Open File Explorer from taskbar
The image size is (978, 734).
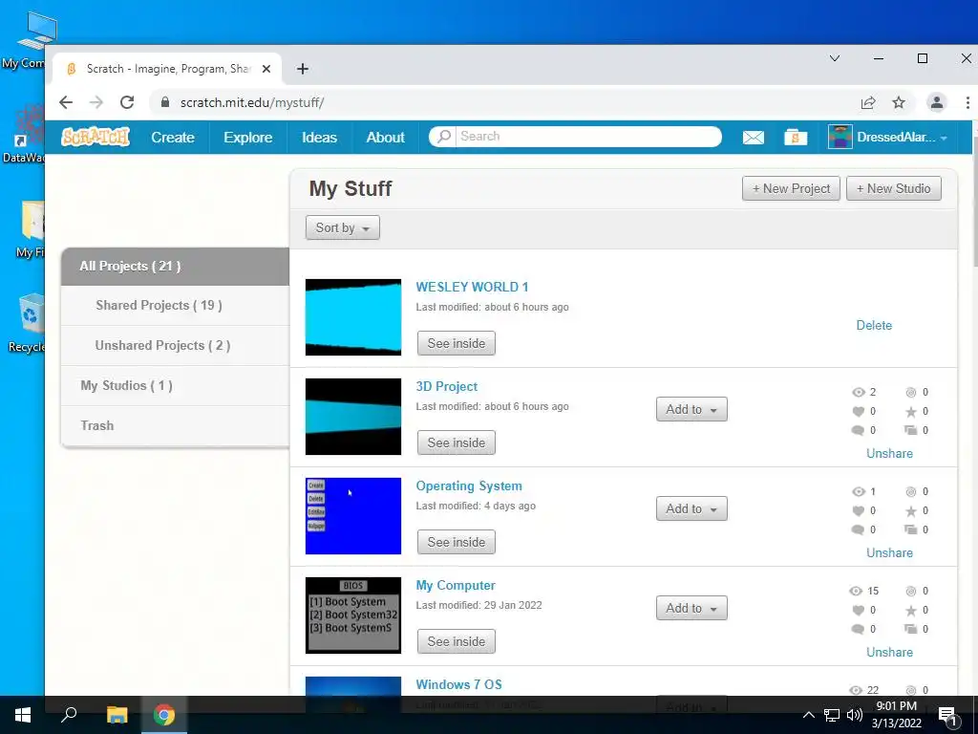point(117,715)
